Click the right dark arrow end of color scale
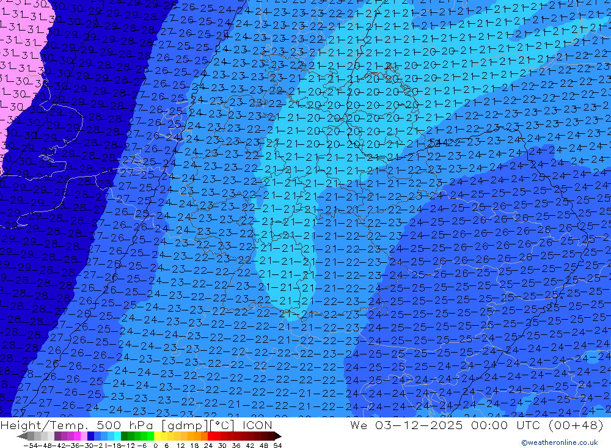Viewport: 611px width, 448px height. (278, 436)
